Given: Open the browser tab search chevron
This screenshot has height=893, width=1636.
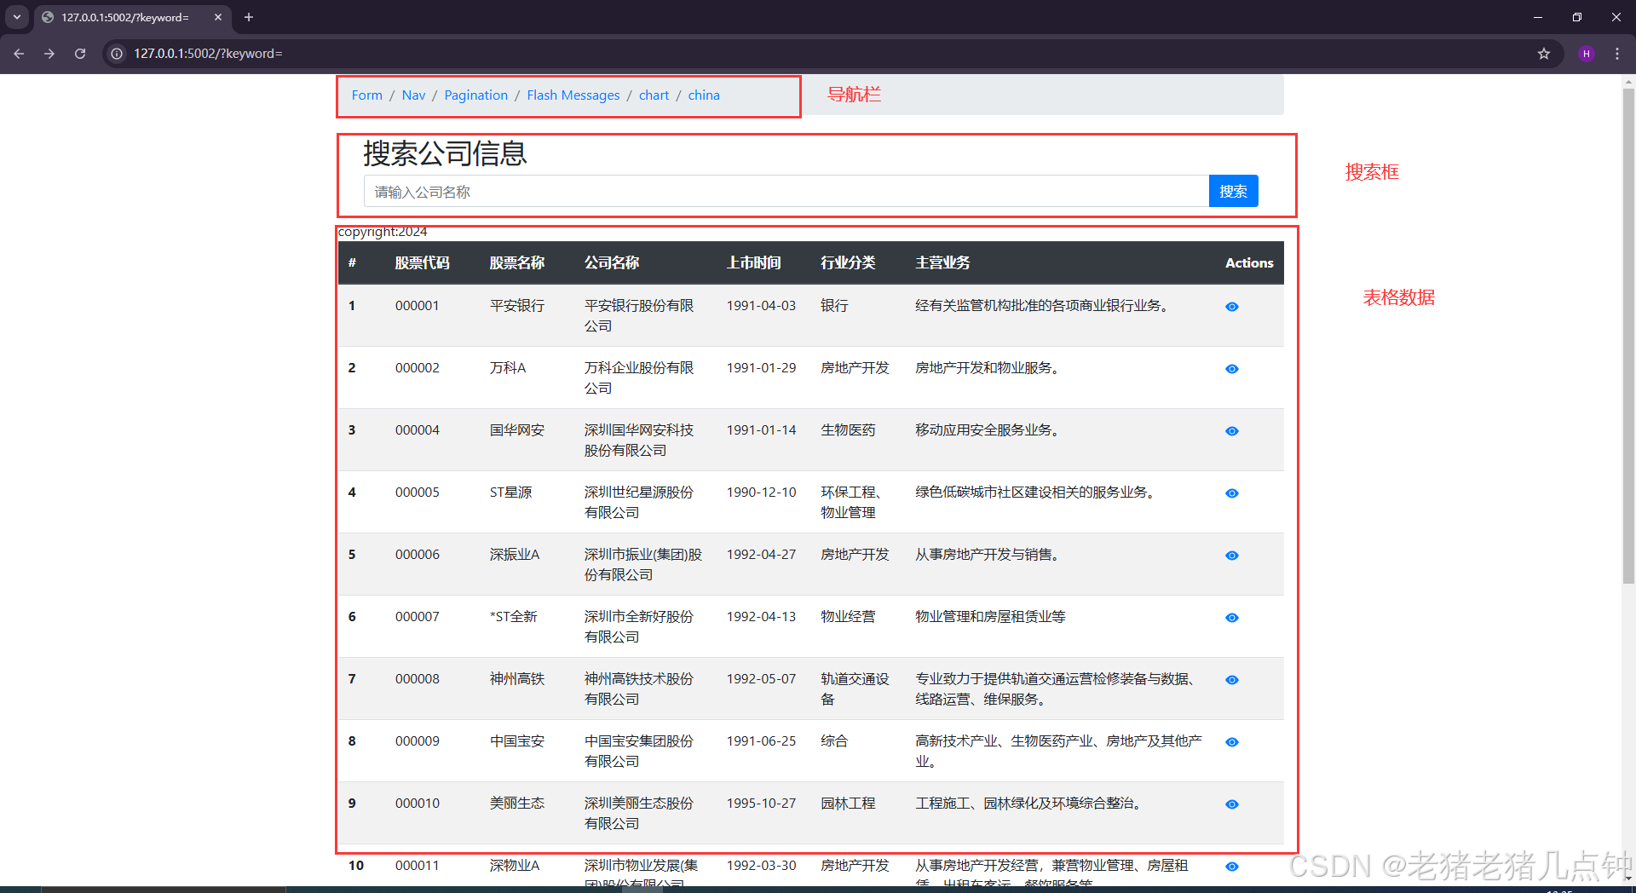Looking at the screenshot, I should 17,17.
